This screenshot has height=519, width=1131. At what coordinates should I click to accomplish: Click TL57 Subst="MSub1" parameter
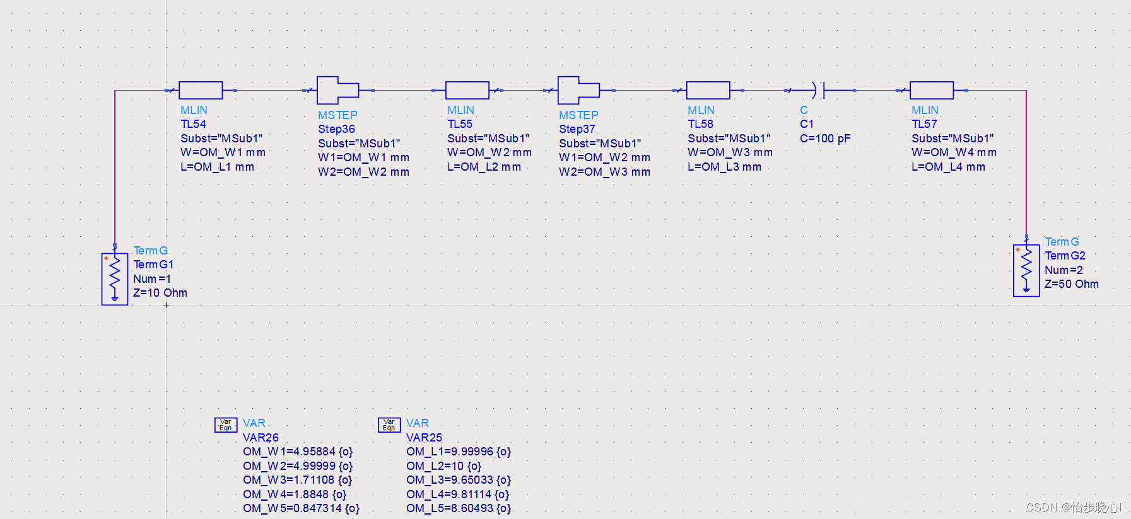pos(952,139)
